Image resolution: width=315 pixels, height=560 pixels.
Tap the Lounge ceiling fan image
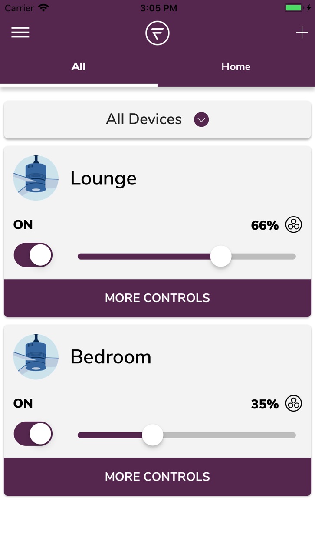click(36, 178)
